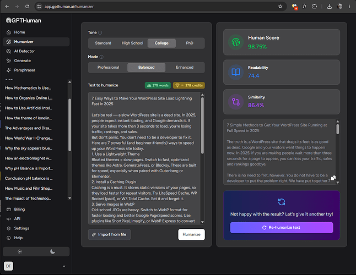Viewport: 356px width, 275px height.
Task: Open history item 'How World War II Change...'
Action: pos(29,138)
